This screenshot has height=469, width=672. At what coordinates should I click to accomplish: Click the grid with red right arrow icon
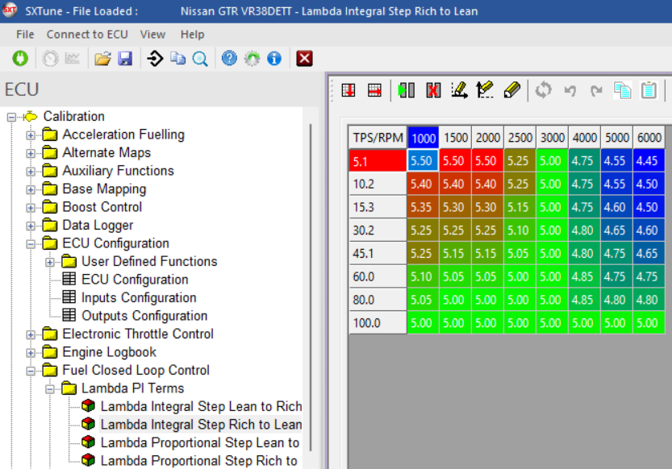[x=374, y=90]
